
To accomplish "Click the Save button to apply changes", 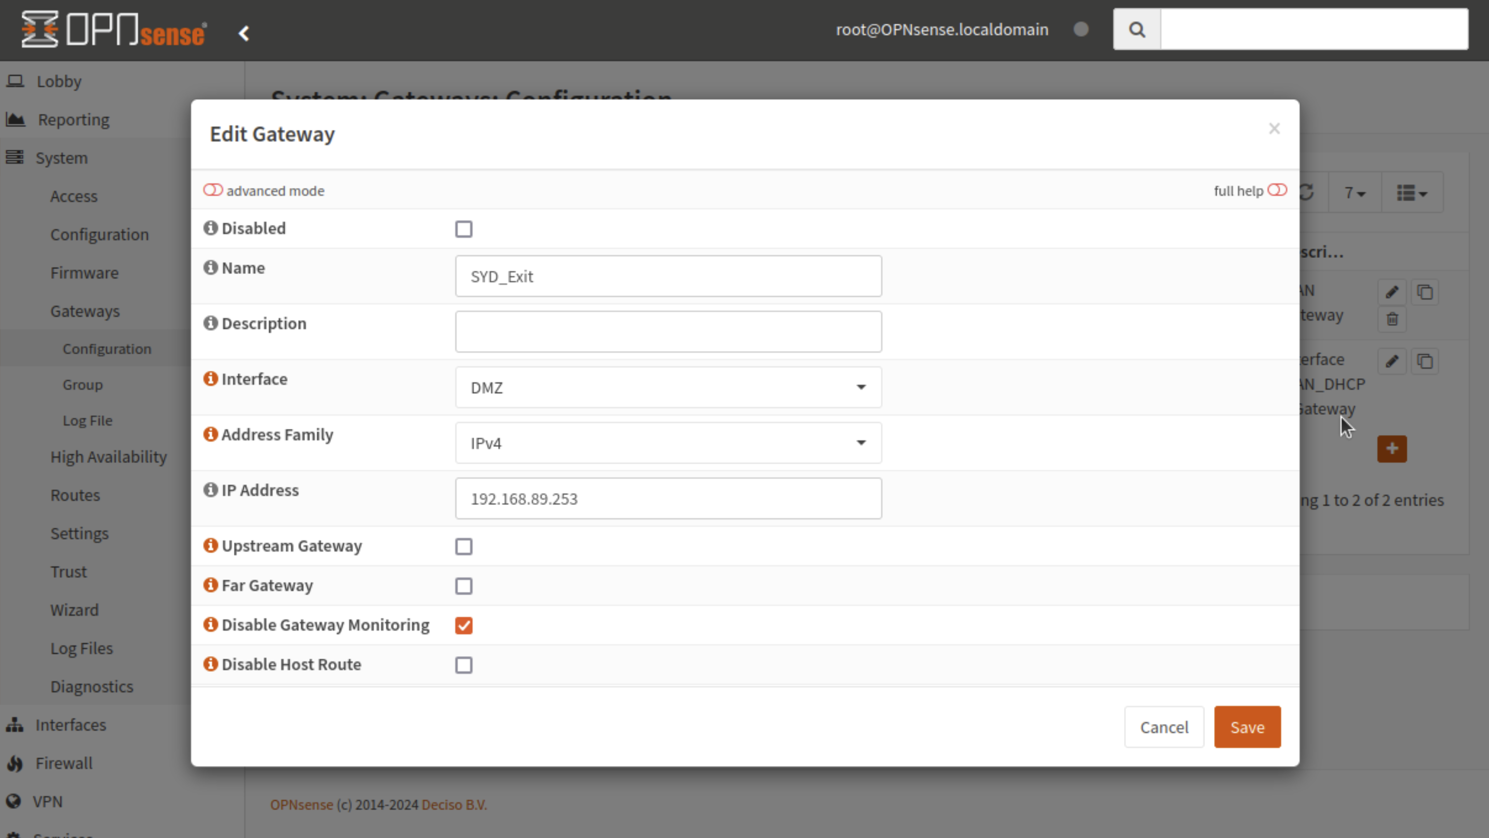I will 1248,727.
